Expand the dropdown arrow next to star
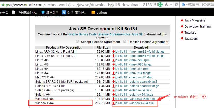This screenshot has width=214, height=108. (x=171, y=5)
